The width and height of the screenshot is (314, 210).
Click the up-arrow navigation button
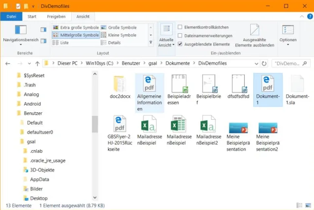coord(38,63)
